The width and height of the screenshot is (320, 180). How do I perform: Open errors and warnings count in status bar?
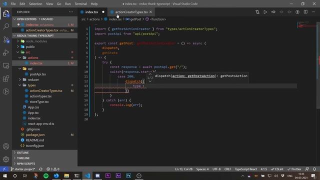tap(53, 169)
